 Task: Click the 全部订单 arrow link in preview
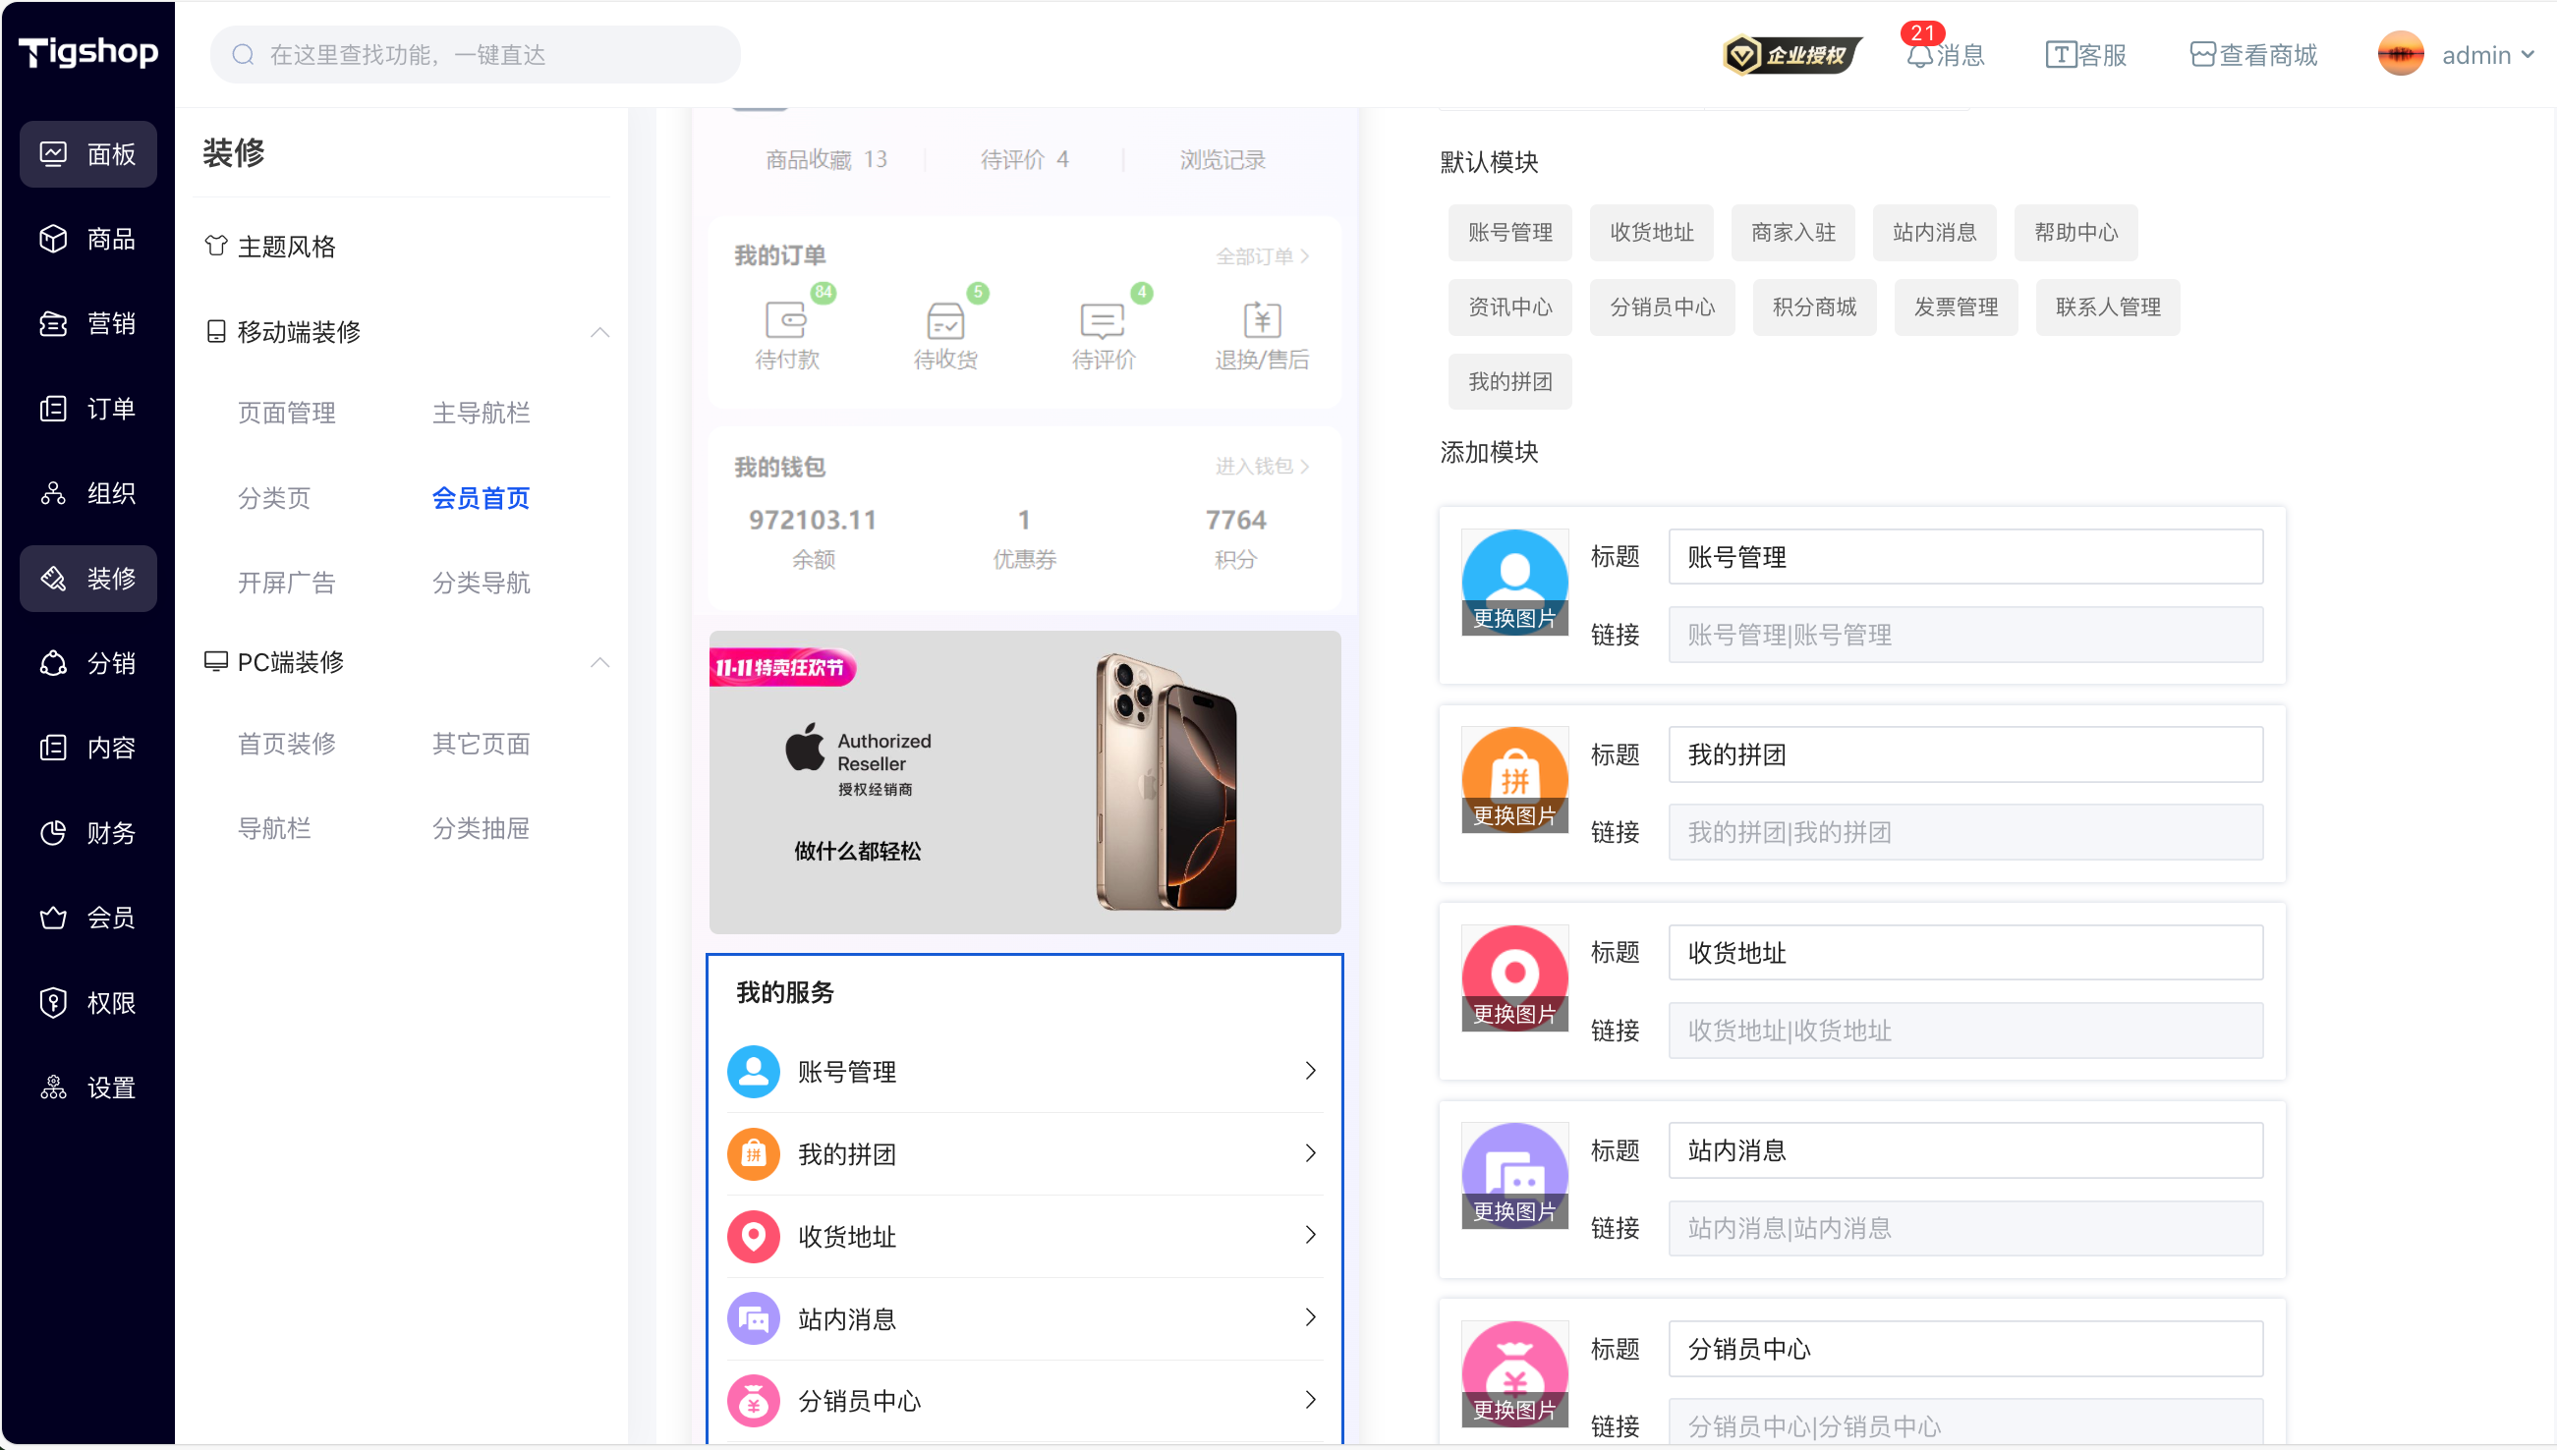tap(1262, 256)
